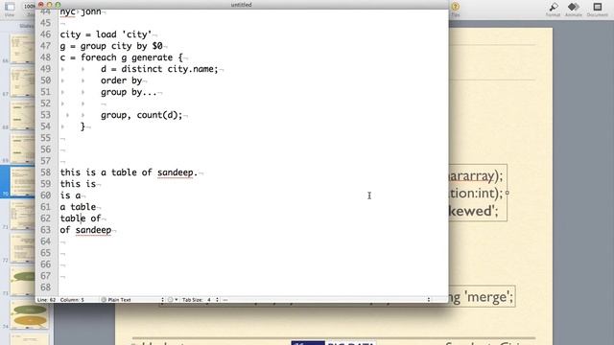Open the Plain Text language dropdown

tap(132, 300)
